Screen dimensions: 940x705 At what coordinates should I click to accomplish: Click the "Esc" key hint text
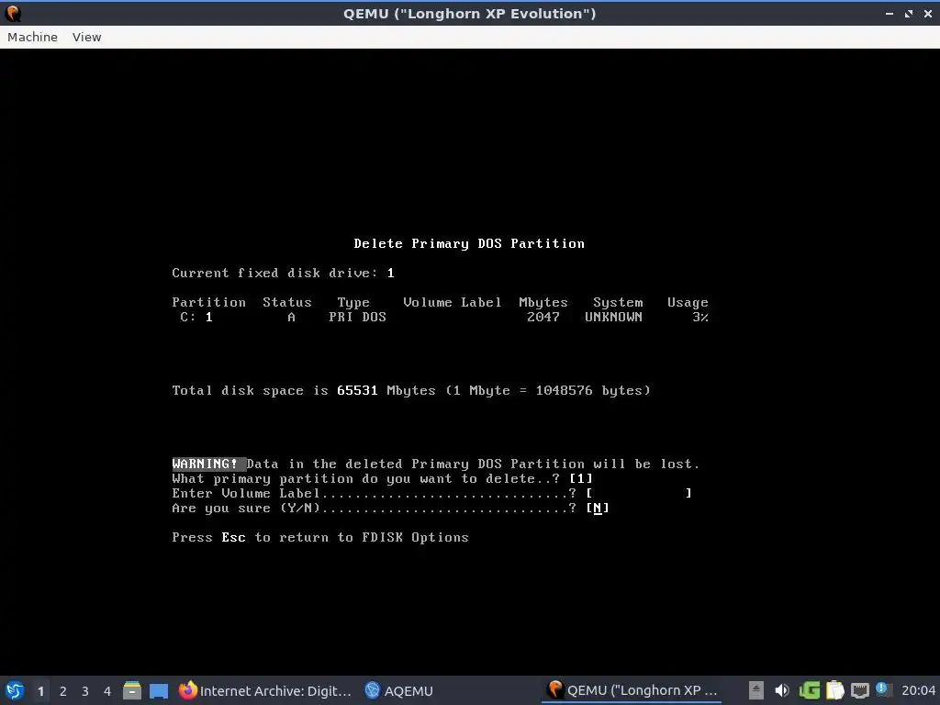pos(233,537)
